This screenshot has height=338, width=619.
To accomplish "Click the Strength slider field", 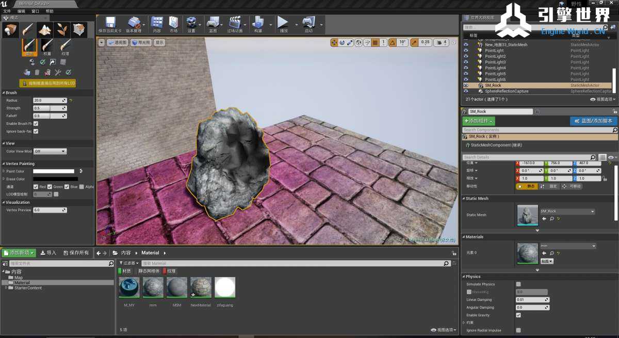I will [x=50, y=108].
